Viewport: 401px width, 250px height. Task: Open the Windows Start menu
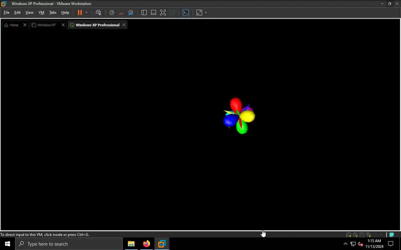click(8, 244)
